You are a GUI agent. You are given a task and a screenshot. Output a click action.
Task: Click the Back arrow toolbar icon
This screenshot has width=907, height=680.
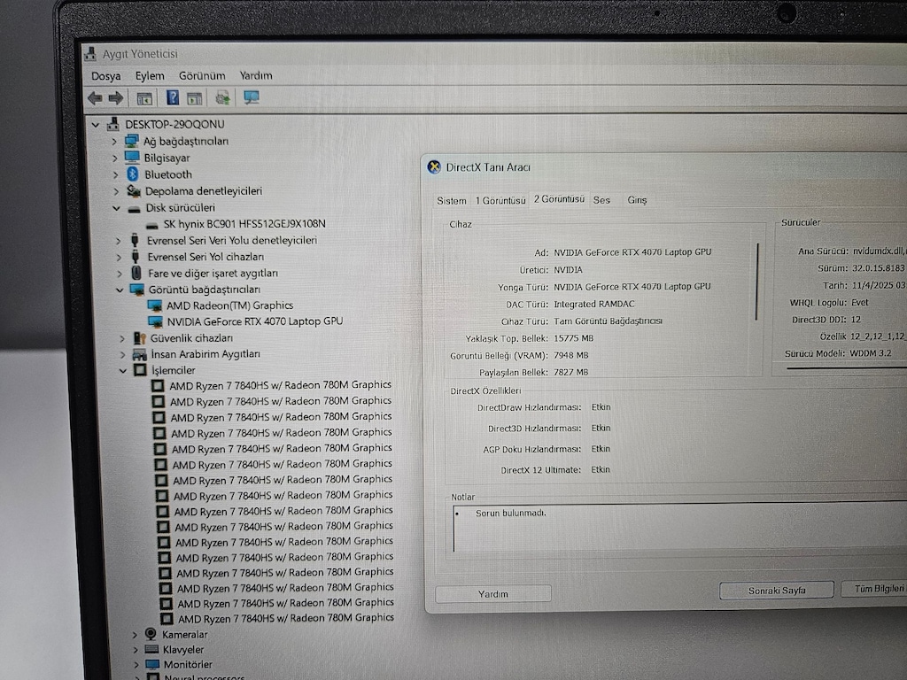coord(95,98)
